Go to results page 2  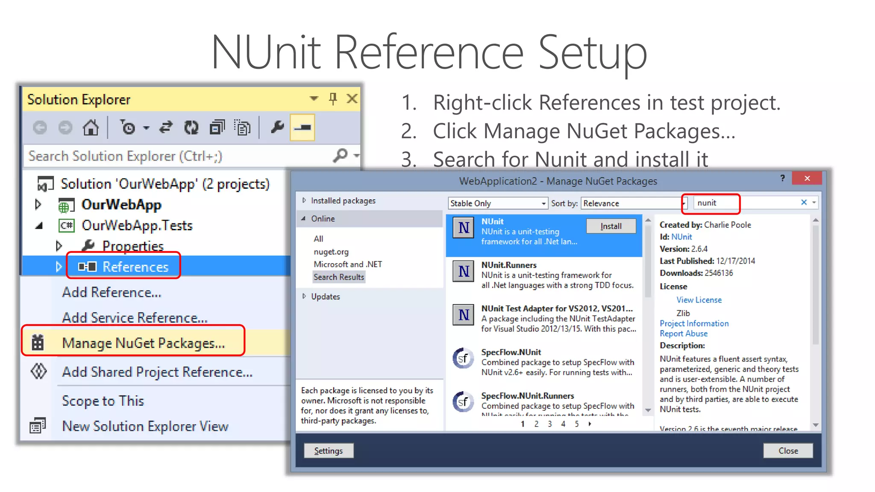tap(536, 424)
